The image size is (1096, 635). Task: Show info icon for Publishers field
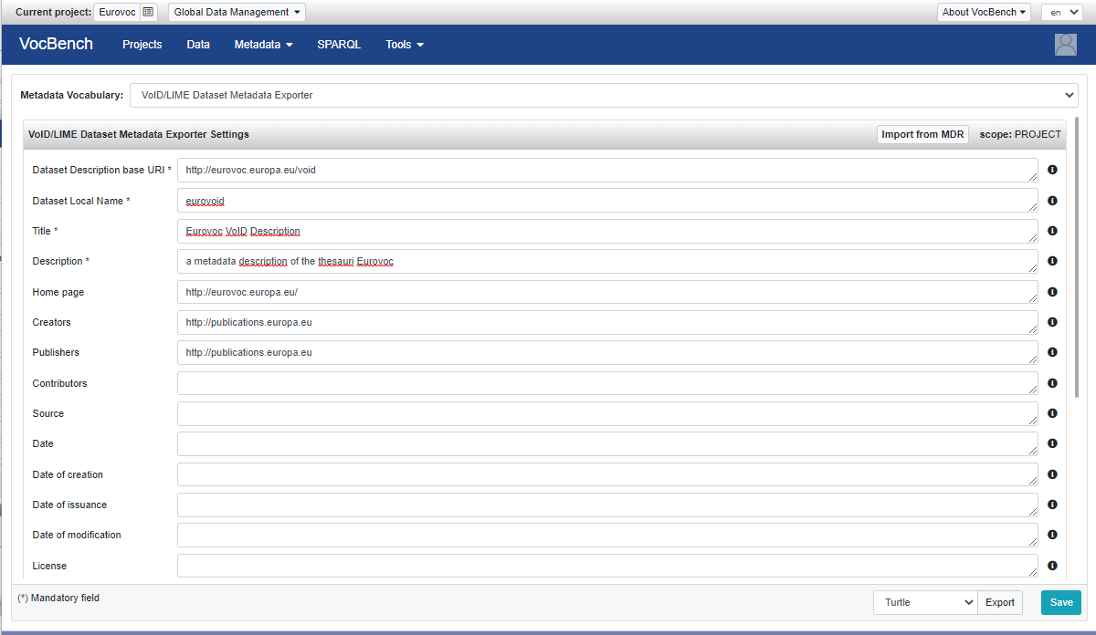pyautogui.click(x=1052, y=352)
